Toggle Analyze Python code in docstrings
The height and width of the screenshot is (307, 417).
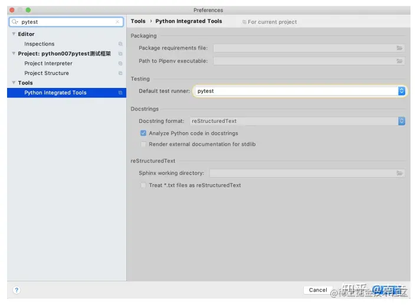(143, 133)
